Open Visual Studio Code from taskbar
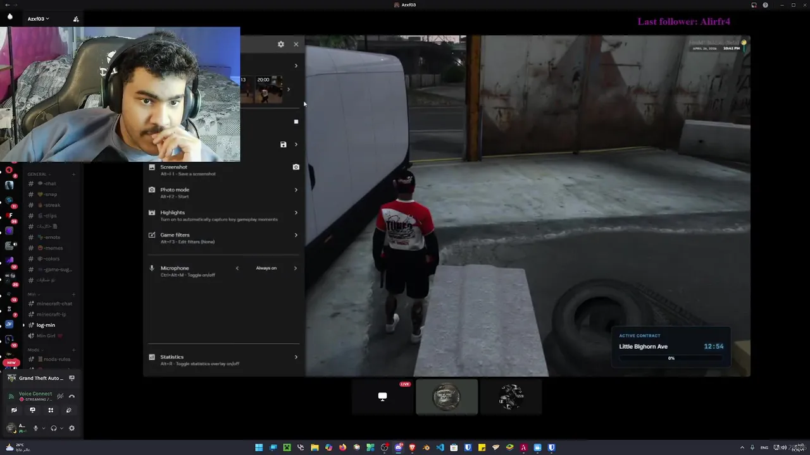Image resolution: width=810 pixels, height=455 pixels. tap(440, 447)
